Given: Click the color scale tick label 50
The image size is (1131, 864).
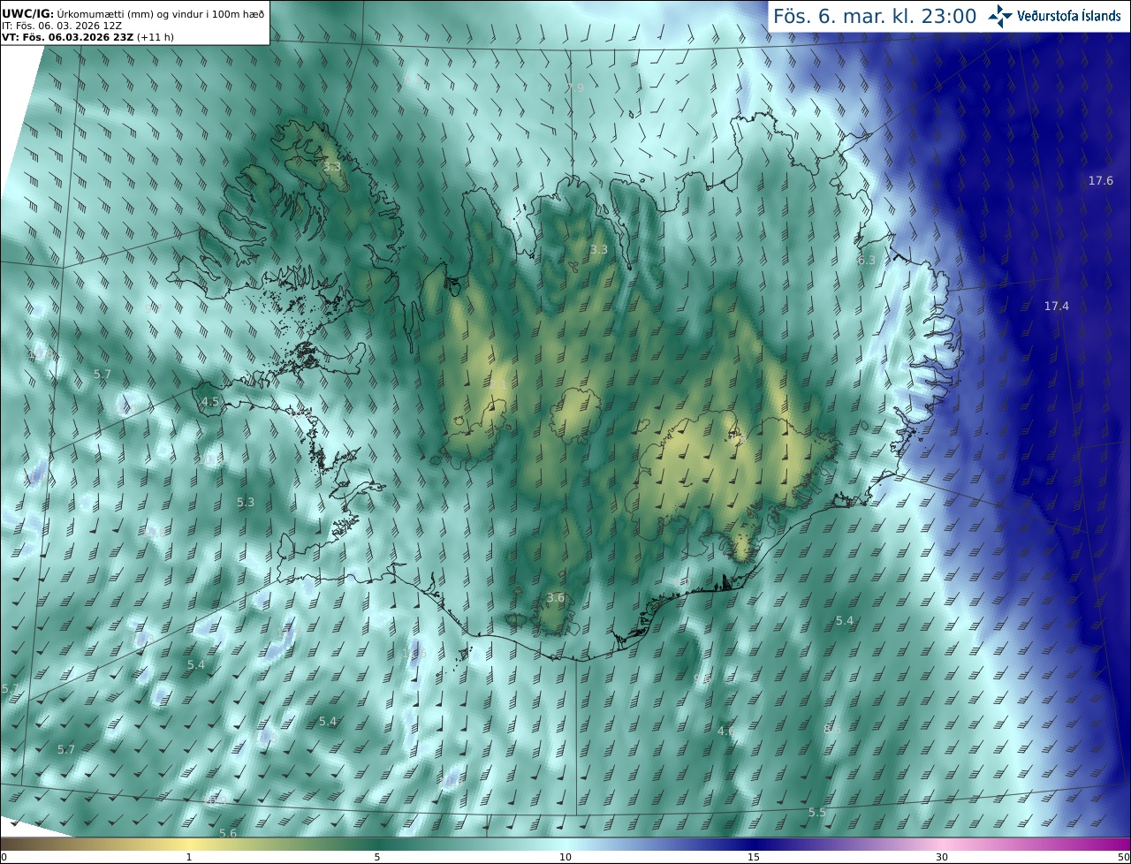Looking at the screenshot, I should (x=1124, y=857).
